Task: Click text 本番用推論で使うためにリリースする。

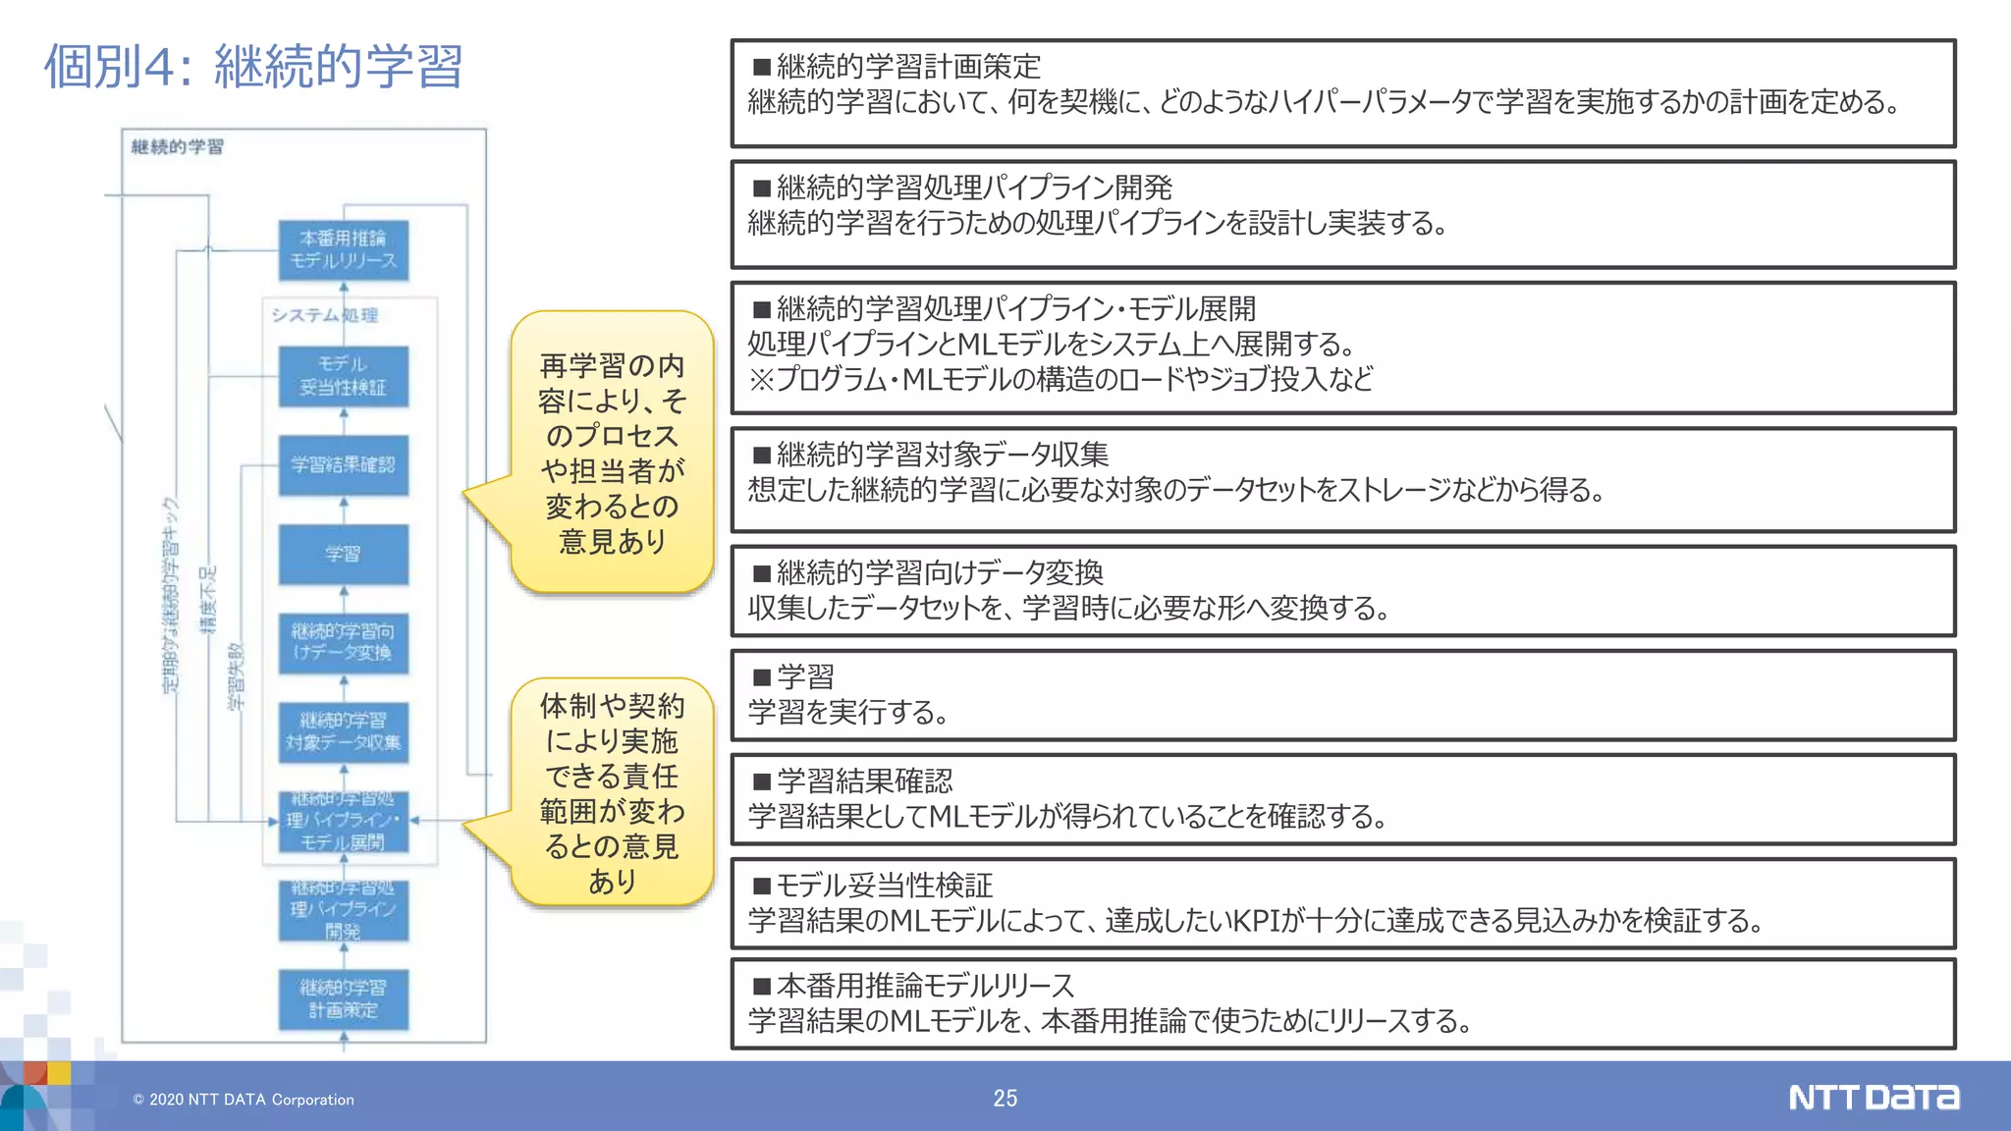Action: [x=1257, y=1021]
